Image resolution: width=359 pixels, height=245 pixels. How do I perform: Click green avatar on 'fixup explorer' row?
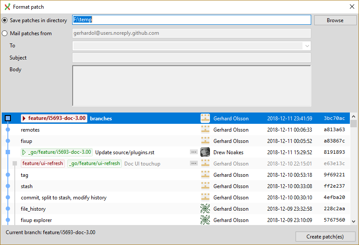(205, 220)
